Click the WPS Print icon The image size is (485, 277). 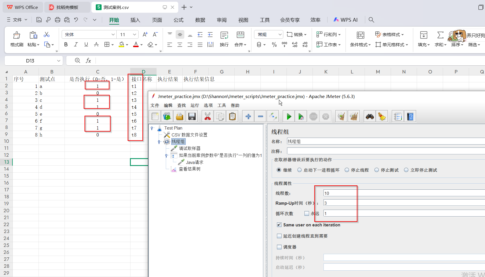(58, 20)
